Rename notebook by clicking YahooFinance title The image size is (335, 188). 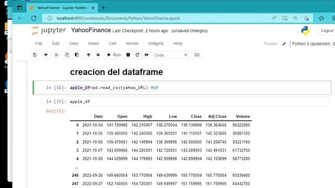pos(91,30)
